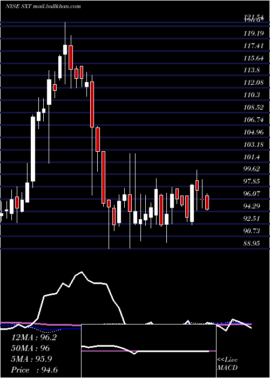Click the 101.4 price axis label
The height and width of the screenshot is (378, 270).
coord(252,157)
